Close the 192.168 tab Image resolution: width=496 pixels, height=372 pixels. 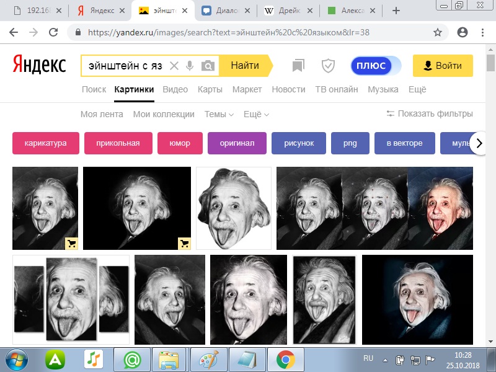pyautogui.click(x=59, y=11)
